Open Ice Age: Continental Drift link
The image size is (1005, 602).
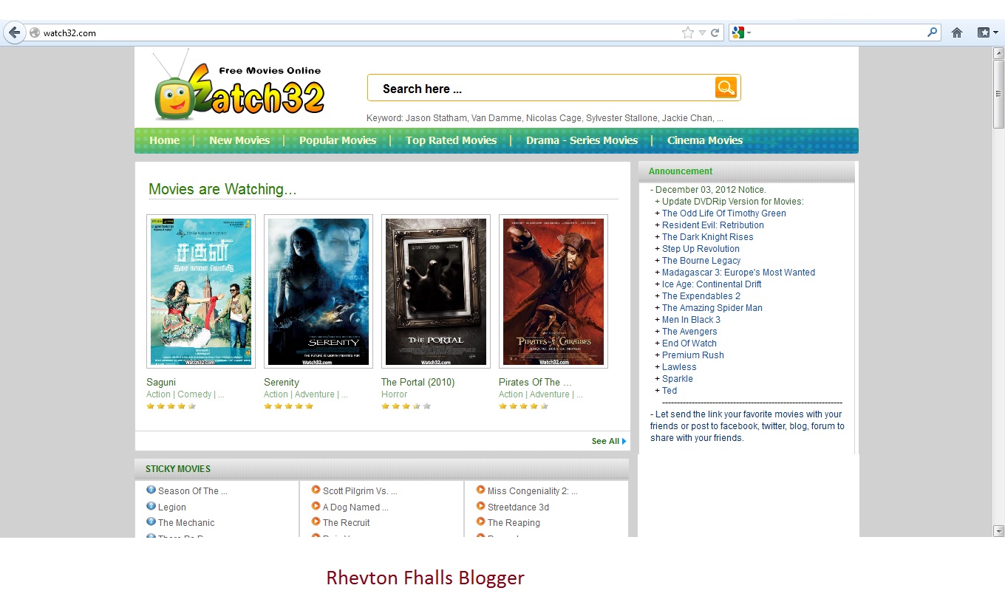click(x=712, y=284)
